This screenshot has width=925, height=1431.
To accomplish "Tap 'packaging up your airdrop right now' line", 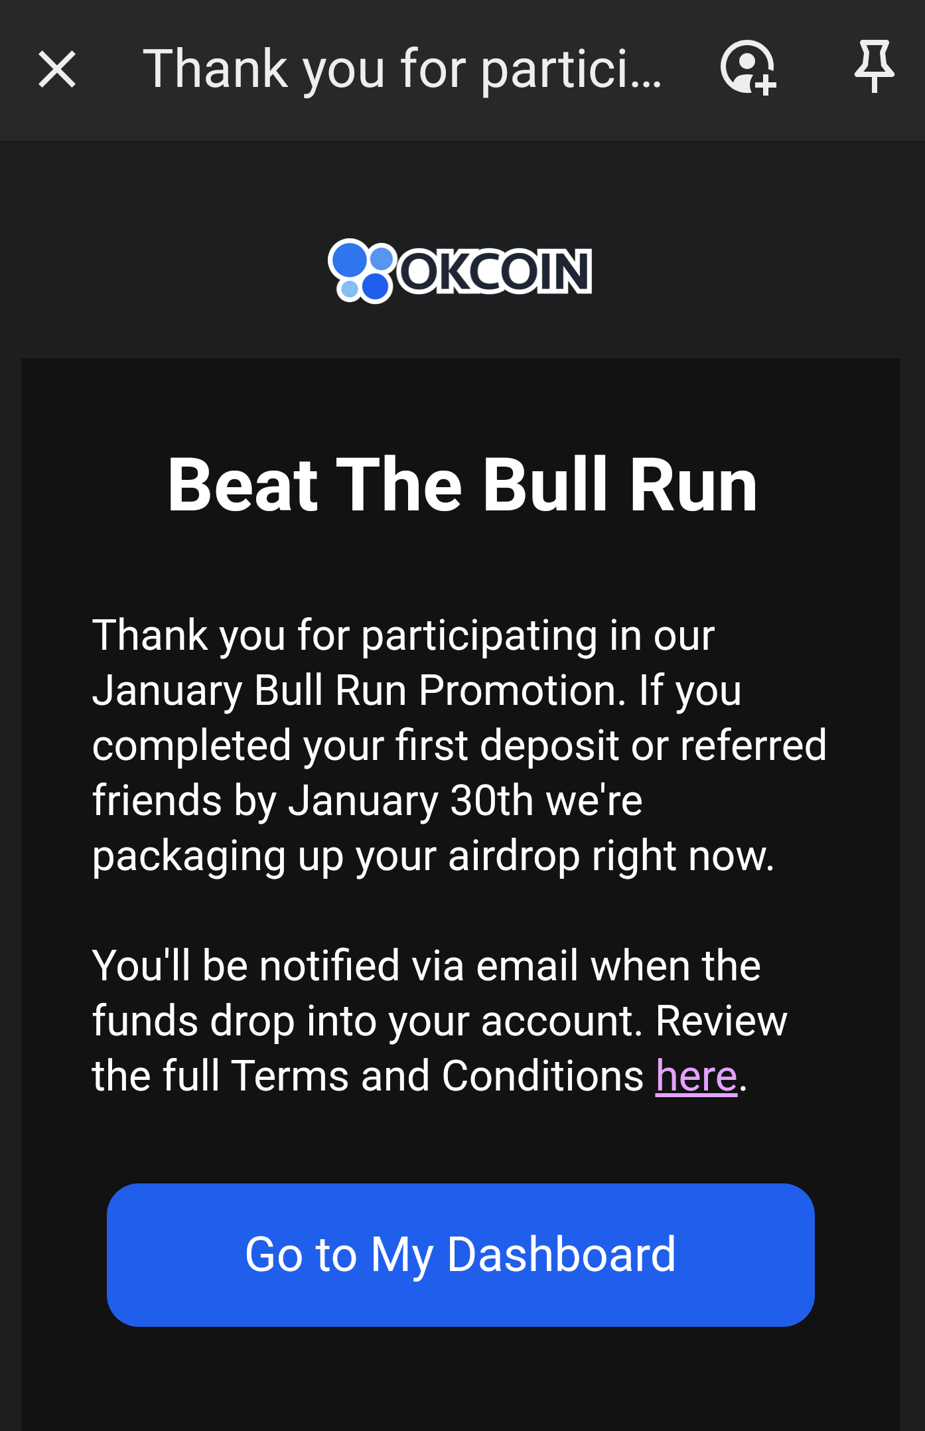I will pos(433,856).
